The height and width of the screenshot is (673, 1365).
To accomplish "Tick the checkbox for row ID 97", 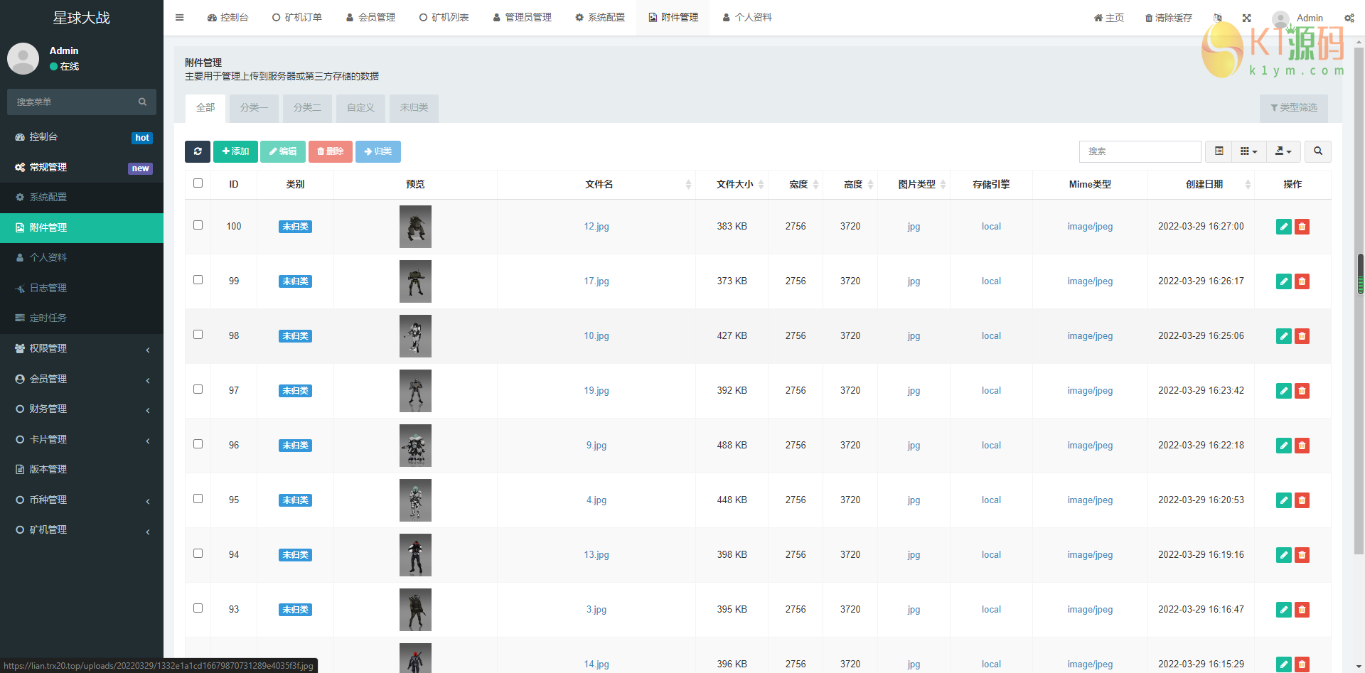I will point(198,389).
